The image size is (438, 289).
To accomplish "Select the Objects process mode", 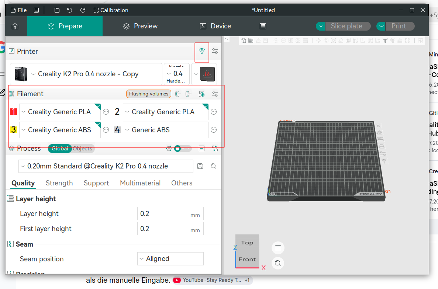I will pos(83,149).
